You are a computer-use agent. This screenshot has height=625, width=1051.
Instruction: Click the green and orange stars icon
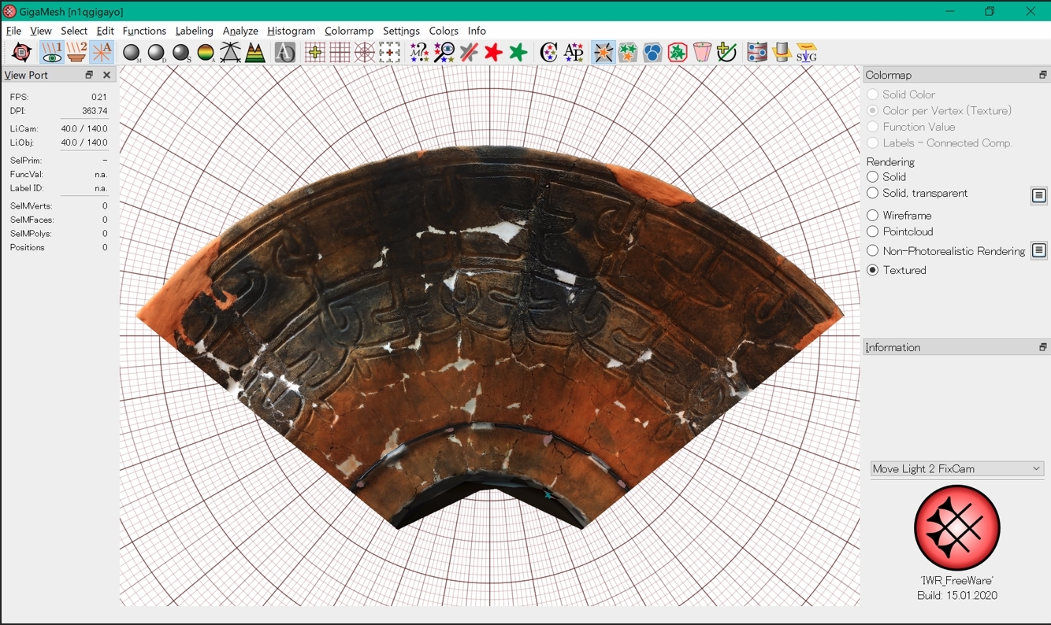pos(628,53)
